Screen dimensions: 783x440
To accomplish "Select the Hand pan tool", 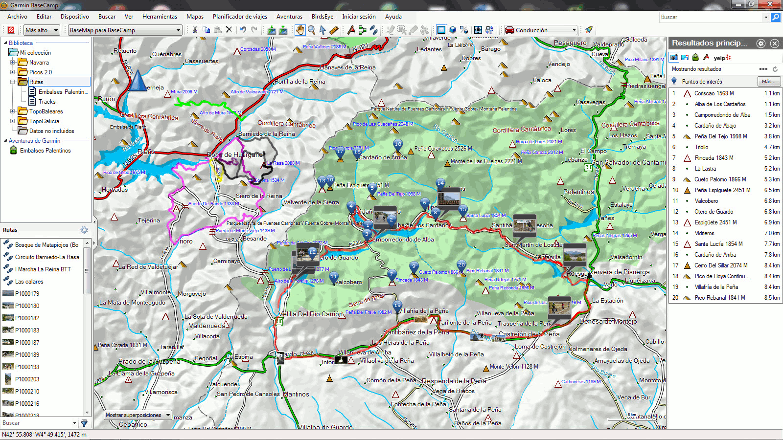I will [x=299, y=30].
